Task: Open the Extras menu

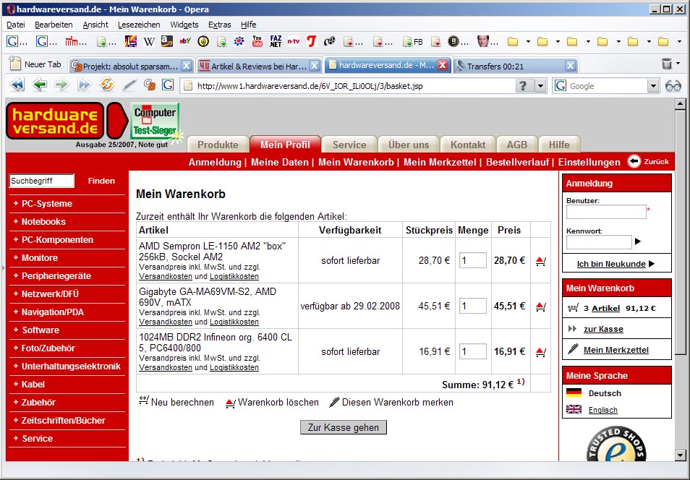Action: (x=220, y=25)
